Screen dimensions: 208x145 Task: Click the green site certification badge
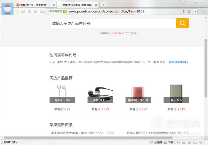click(x=65, y=11)
